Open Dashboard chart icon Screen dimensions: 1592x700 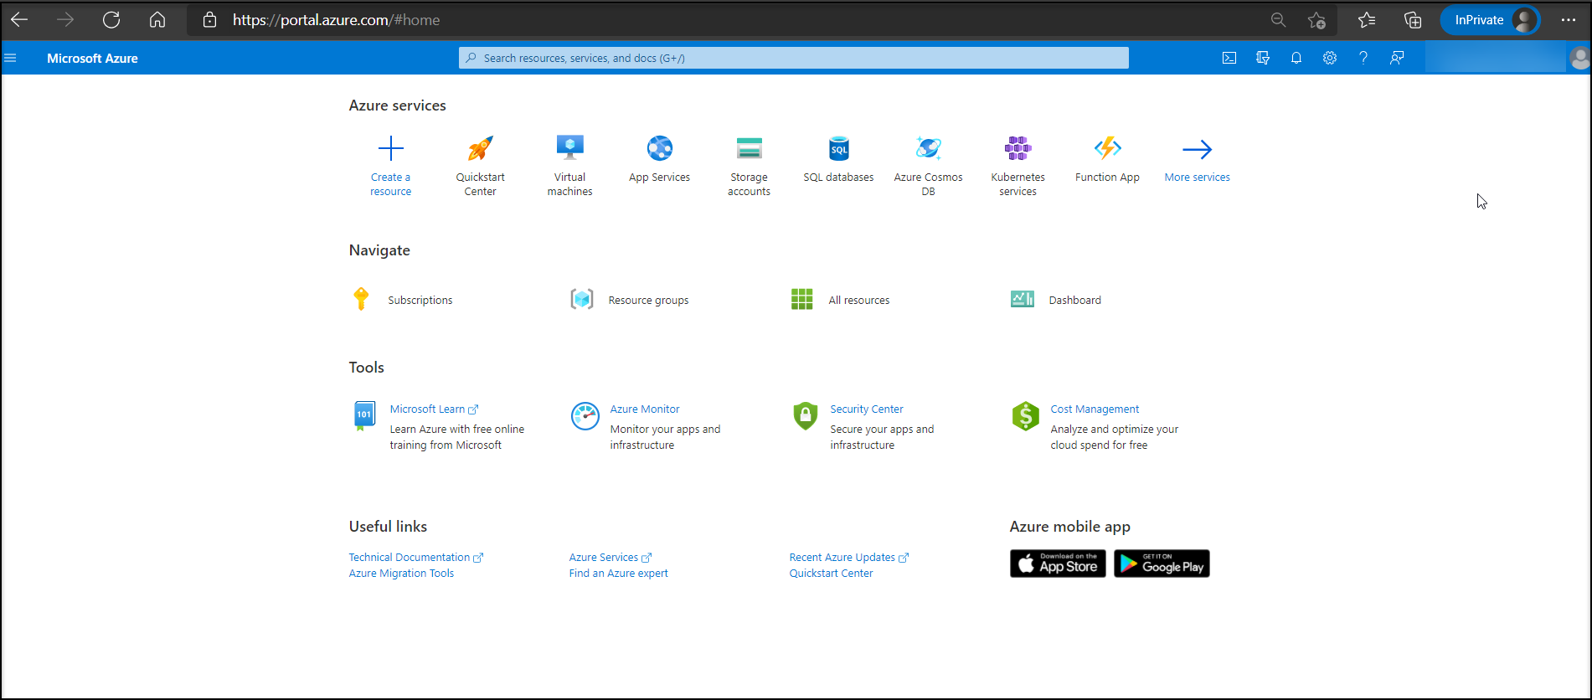1023,299
